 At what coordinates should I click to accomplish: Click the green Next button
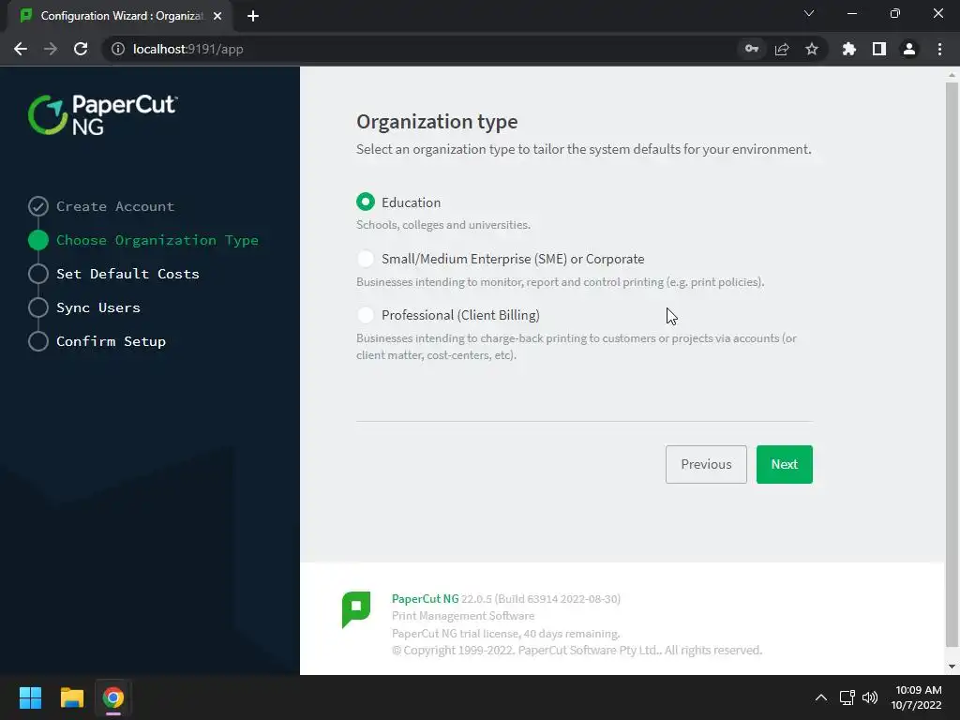click(x=785, y=464)
